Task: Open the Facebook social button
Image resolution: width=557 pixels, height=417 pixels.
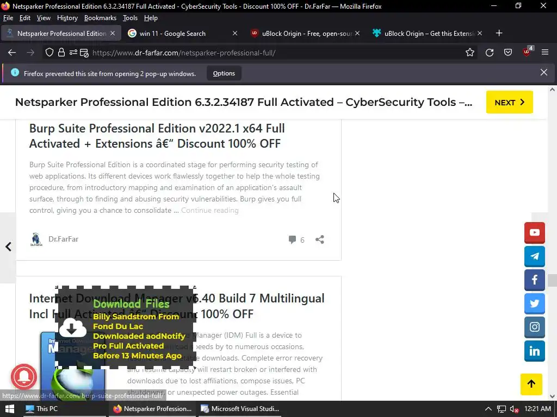Action: click(x=534, y=280)
